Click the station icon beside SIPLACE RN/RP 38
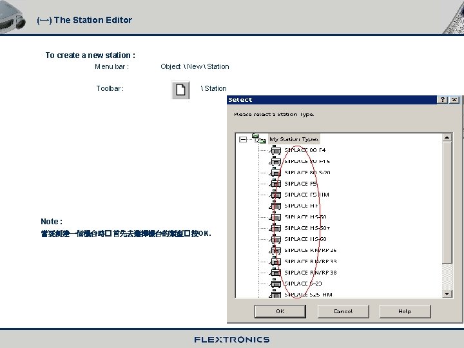The image size is (464, 348). coord(275,273)
